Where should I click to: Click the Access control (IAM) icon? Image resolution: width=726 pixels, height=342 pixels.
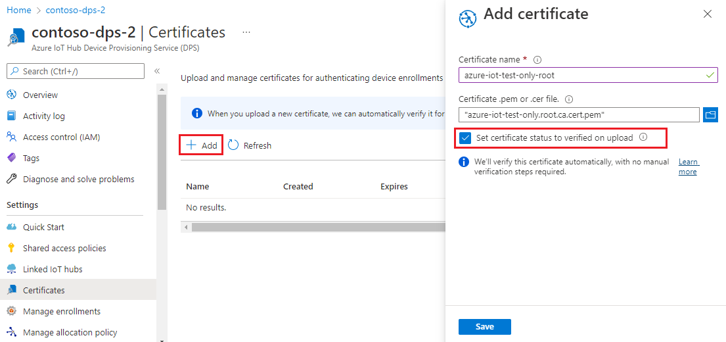[x=12, y=137]
